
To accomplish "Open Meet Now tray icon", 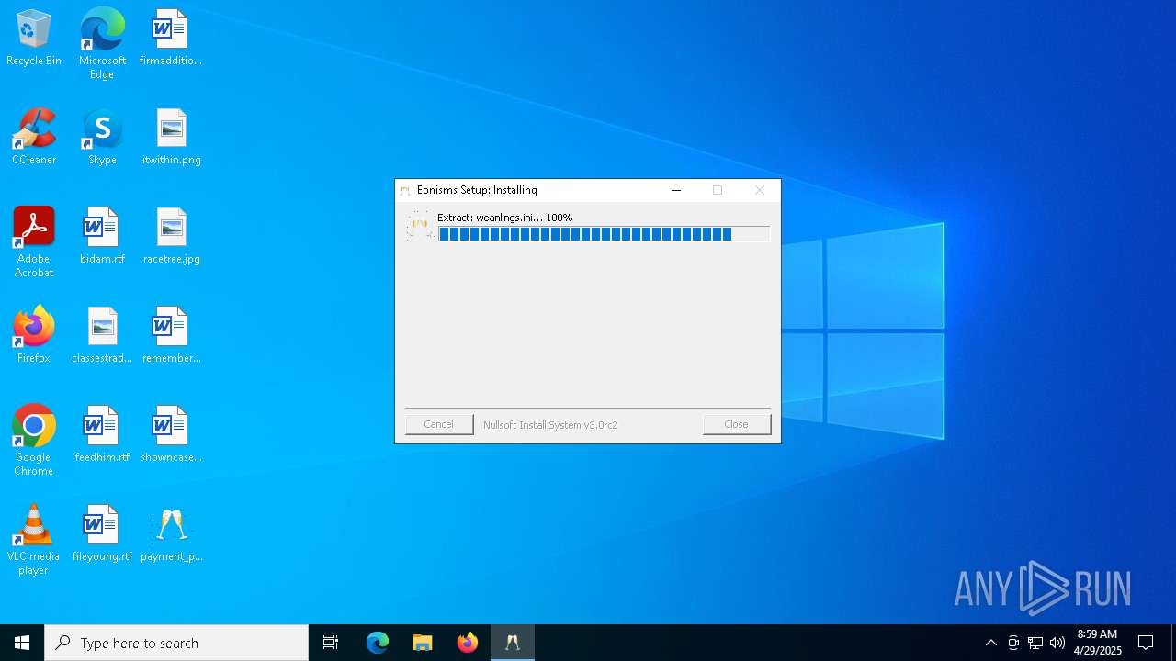I will tap(1013, 643).
